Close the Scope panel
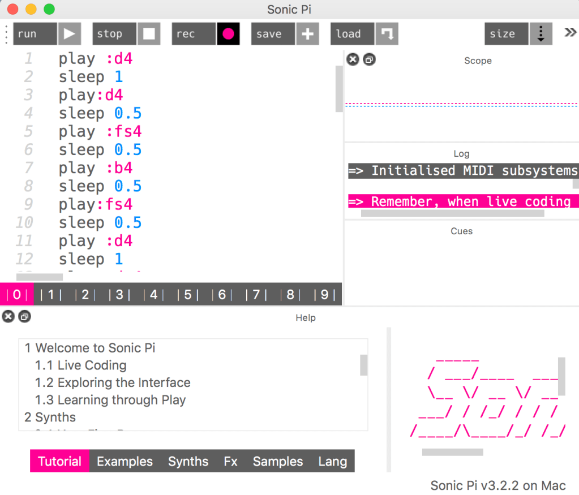579x495 pixels. (353, 59)
